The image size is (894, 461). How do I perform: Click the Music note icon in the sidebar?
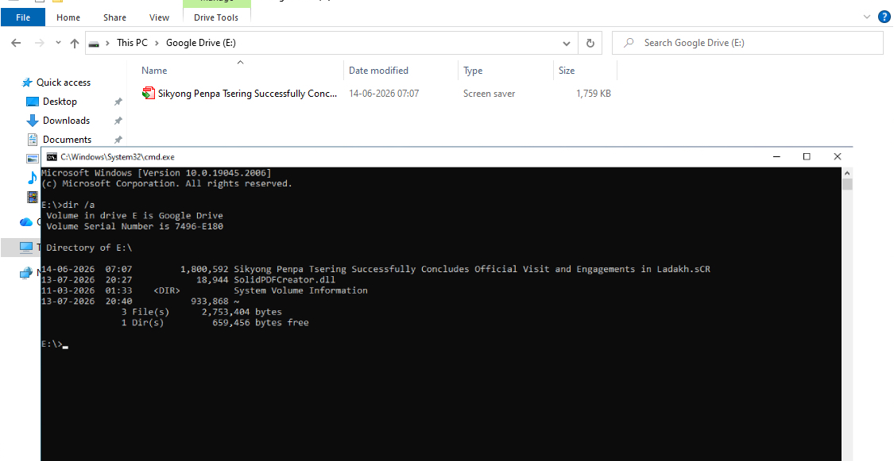click(33, 179)
